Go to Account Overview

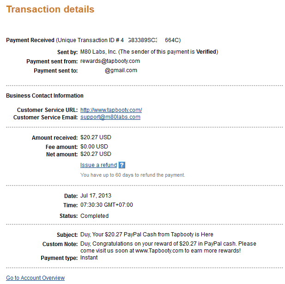coord(36,278)
